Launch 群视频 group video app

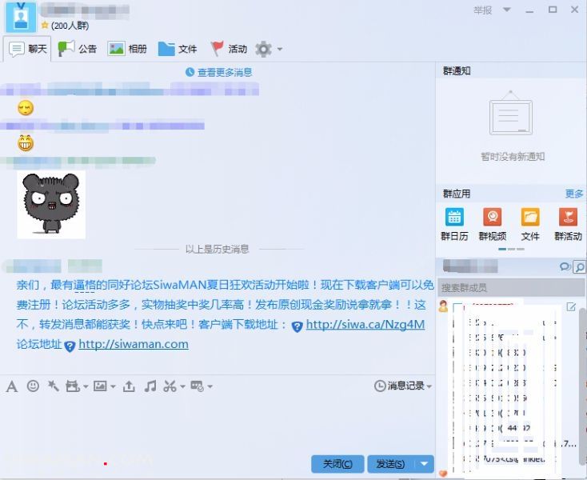(x=492, y=223)
